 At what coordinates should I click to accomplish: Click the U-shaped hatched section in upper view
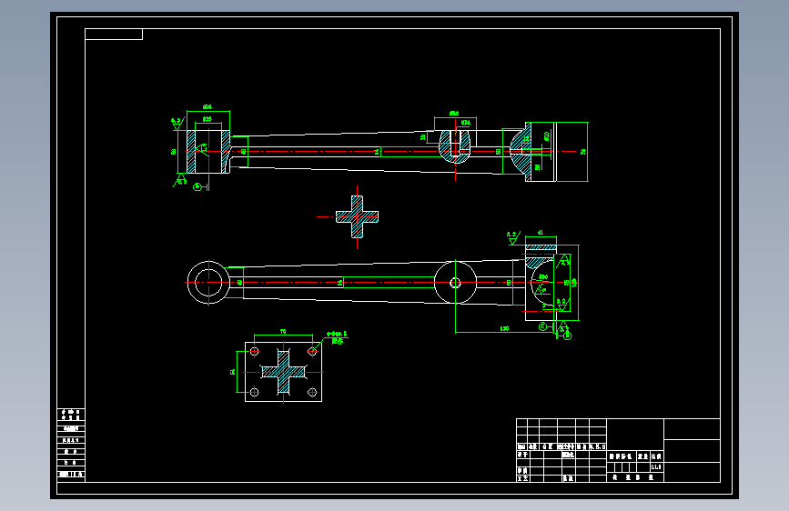pos(455,146)
